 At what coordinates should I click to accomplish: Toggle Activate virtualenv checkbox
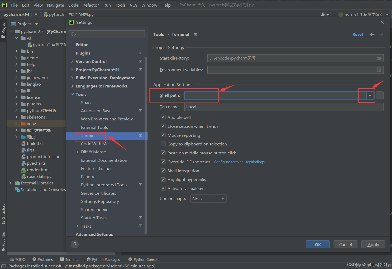tap(163, 188)
